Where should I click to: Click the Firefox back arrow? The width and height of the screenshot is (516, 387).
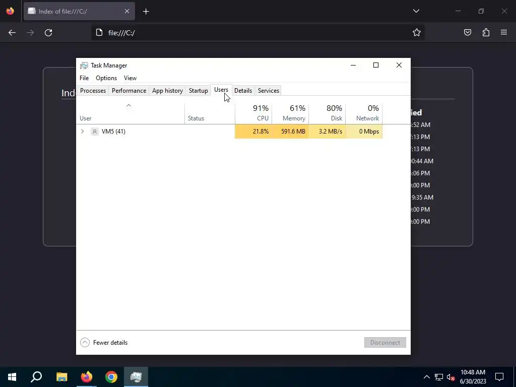12,33
